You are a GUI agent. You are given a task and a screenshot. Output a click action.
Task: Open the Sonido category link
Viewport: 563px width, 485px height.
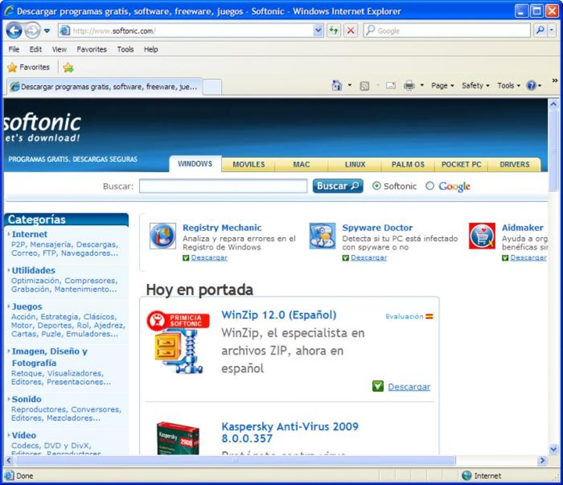coord(26,399)
